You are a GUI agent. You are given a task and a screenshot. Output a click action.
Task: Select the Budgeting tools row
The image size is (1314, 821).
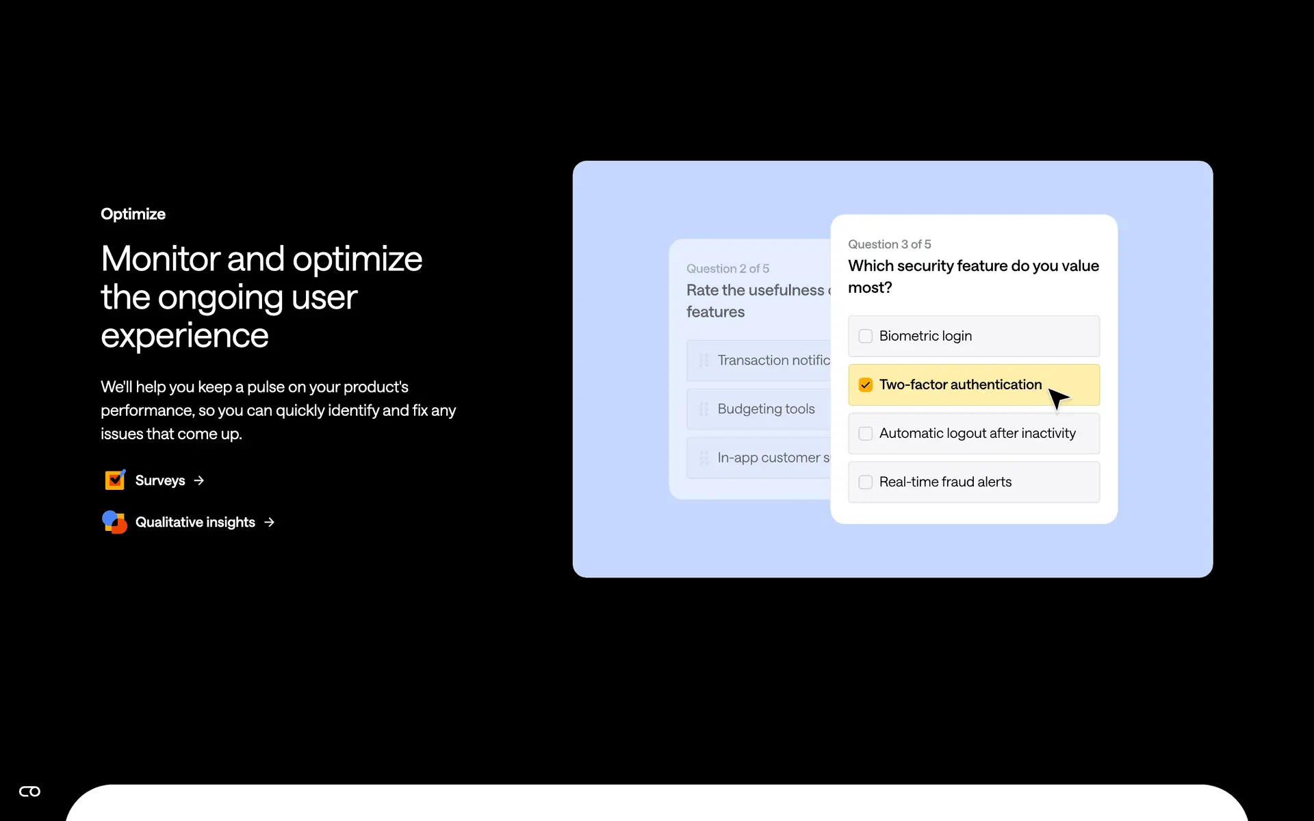click(x=766, y=409)
